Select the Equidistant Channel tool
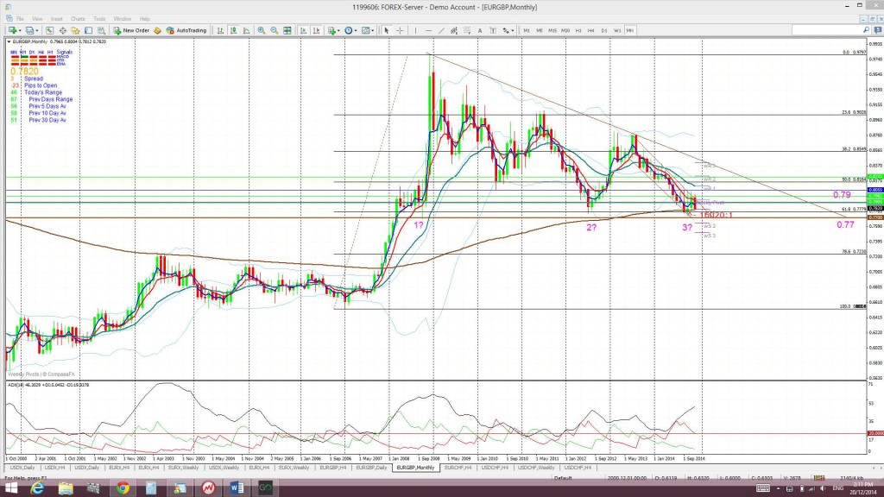Screen dimensions: 884x497 (x=454, y=30)
